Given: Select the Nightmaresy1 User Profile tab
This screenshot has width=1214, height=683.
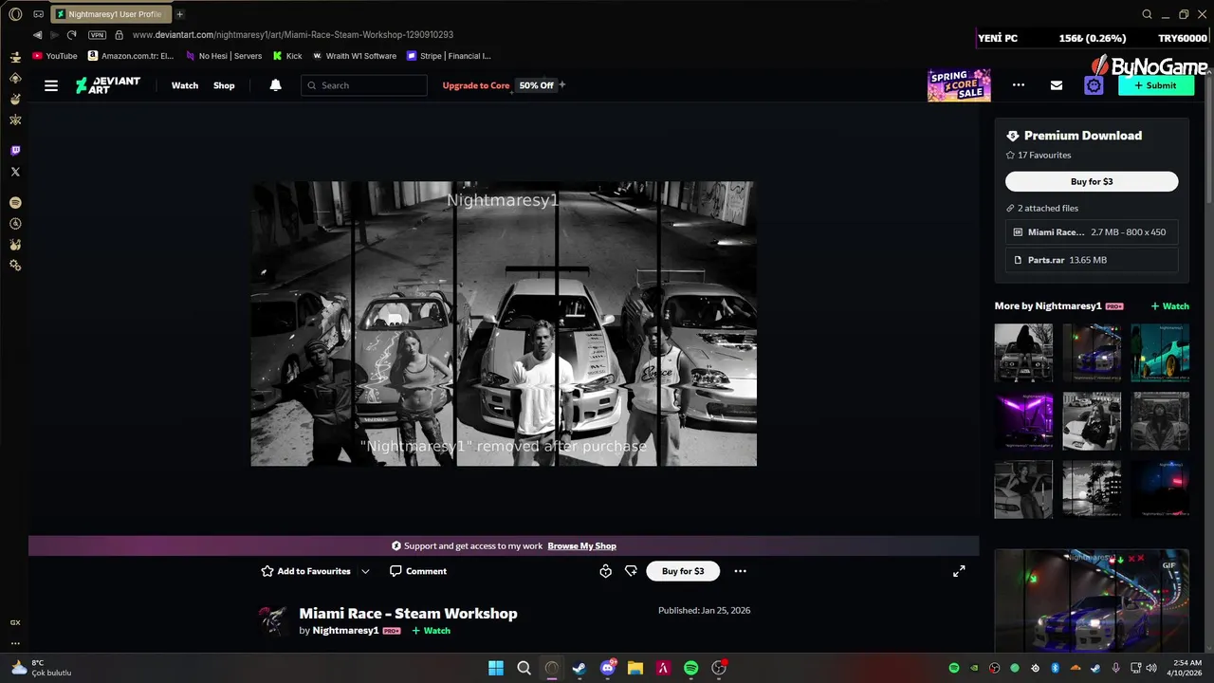Looking at the screenshot, I should pos(110,14).
